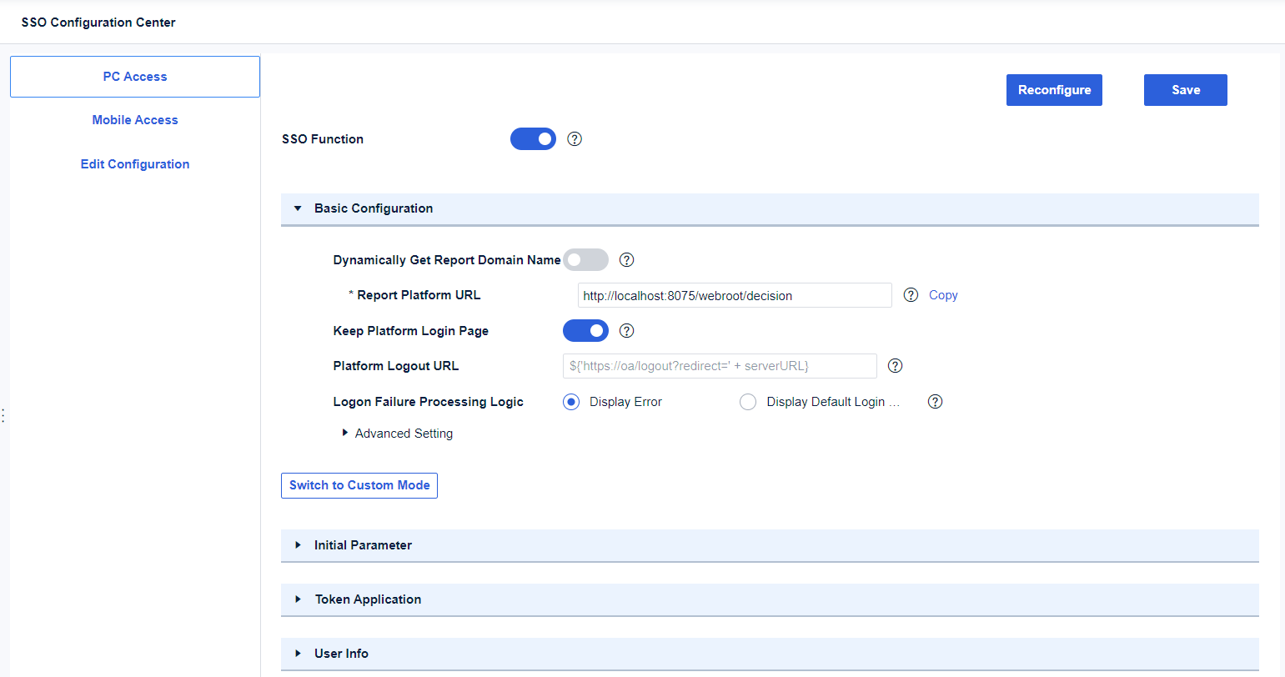1285x677 pixels.
Task: Open the Edit Configuration tab
Action: pos(135,164)
